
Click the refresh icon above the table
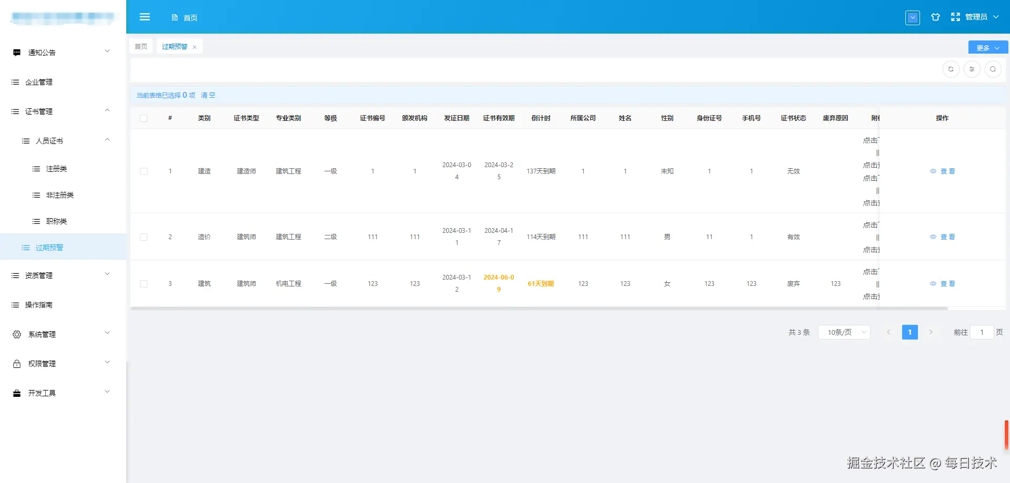pyautogui.click(x=951, y=69)
